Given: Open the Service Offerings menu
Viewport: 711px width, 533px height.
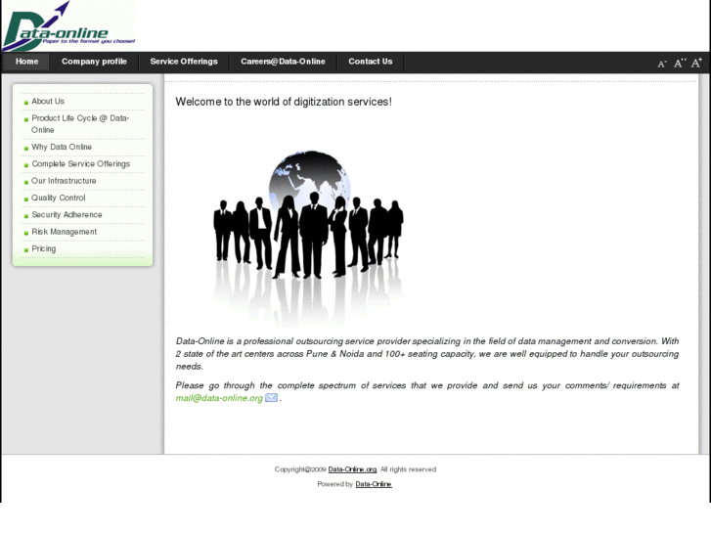Looking at the screenshot, I should tap(184, 62).
